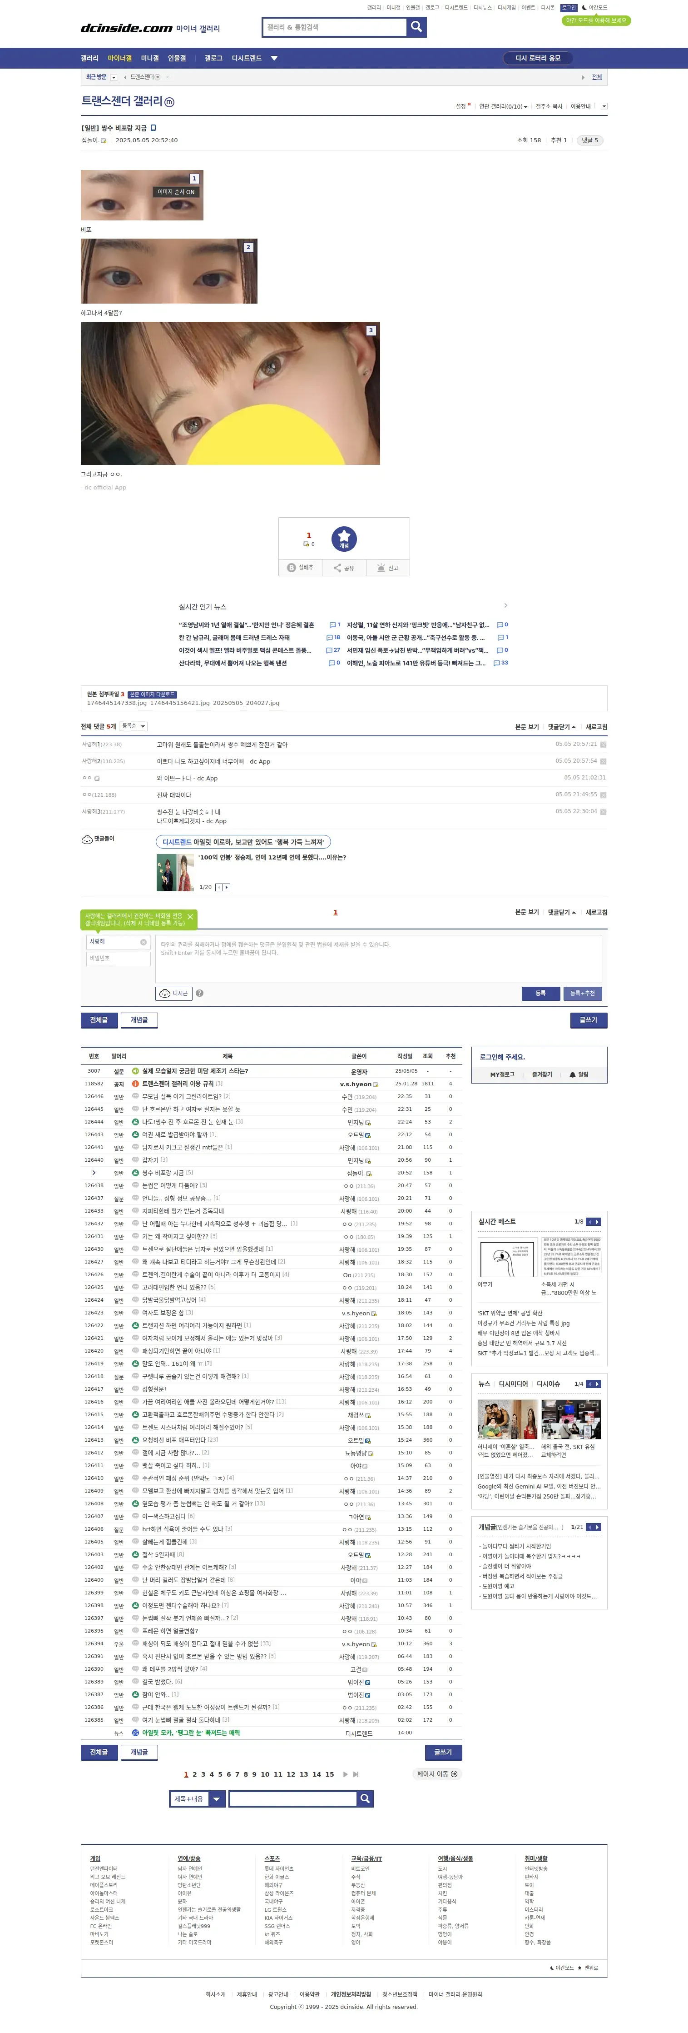Click the bottom search input field
The height and width of the screenshot is (2033, 688).
[293, 1798]
